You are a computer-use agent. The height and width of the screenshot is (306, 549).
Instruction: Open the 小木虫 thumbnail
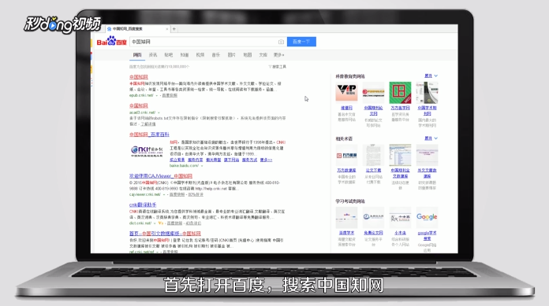[x=400, y=217]
